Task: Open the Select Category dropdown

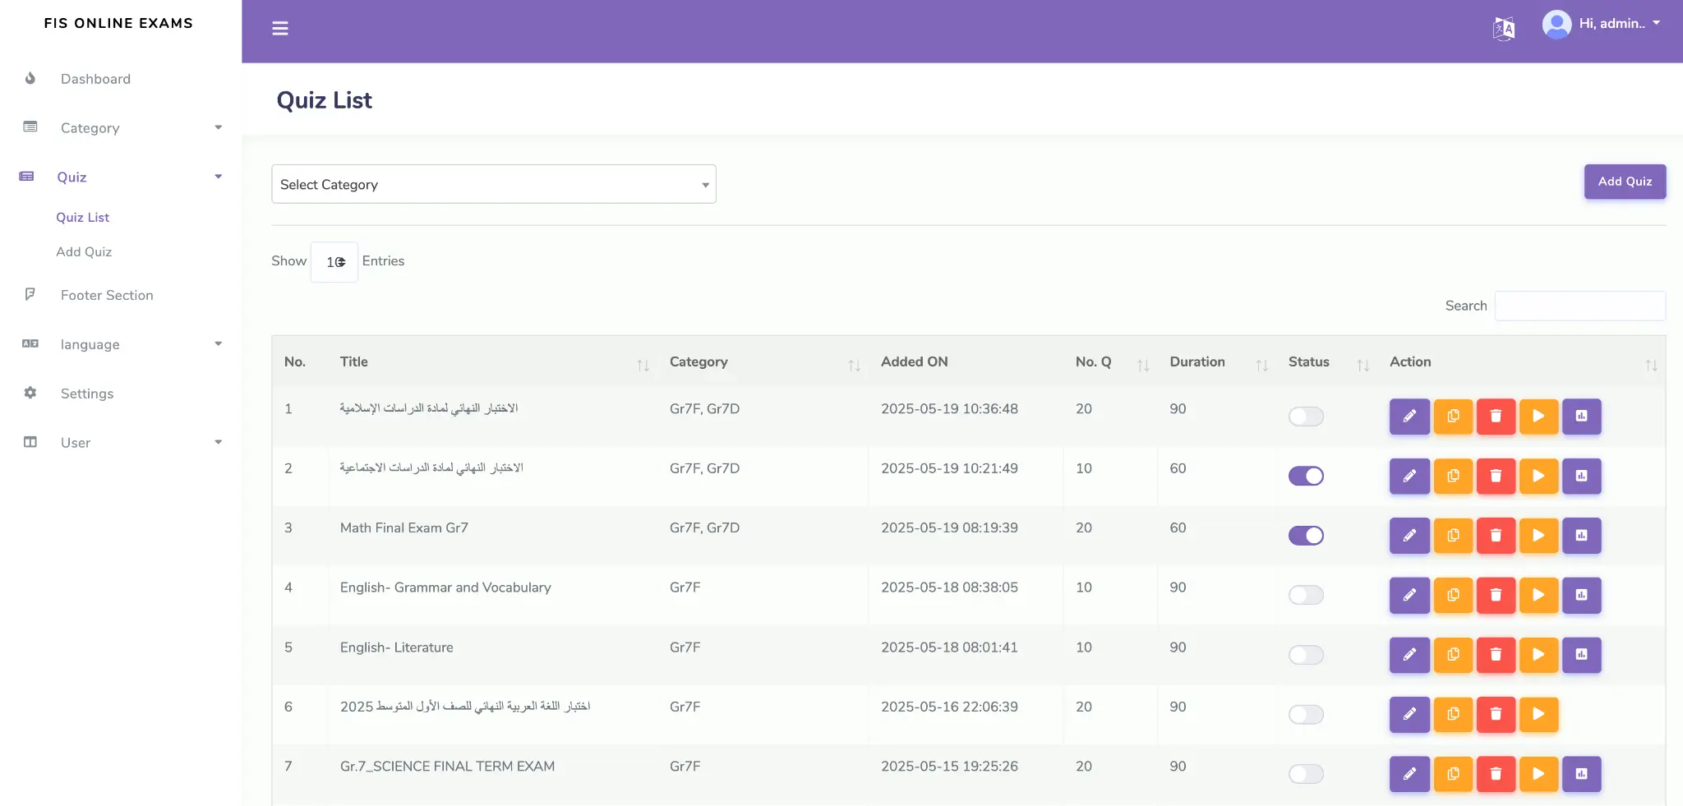Action: [493, 184]
